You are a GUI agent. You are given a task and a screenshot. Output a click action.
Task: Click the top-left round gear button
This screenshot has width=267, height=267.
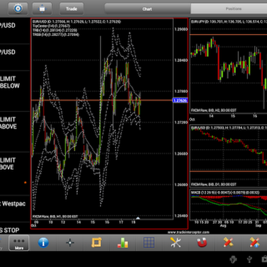[x=18, y=9]
